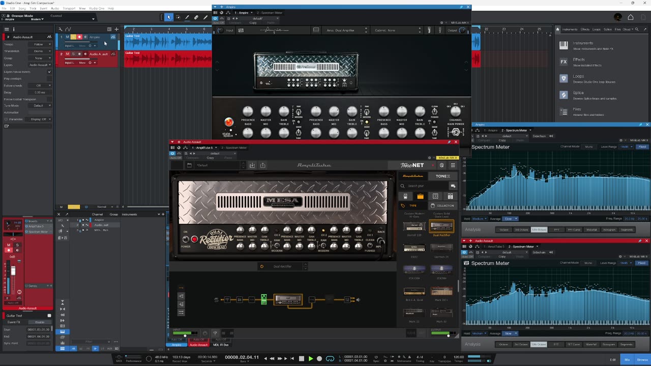
Task: Open the inspector info 'i' icon
Action: 14,29
